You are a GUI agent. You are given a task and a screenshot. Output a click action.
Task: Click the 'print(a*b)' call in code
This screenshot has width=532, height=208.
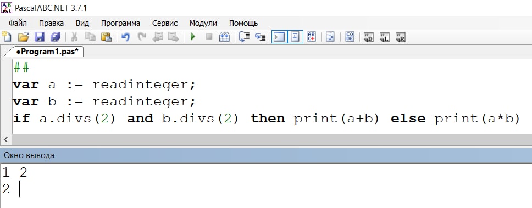(x=477, y=118)
